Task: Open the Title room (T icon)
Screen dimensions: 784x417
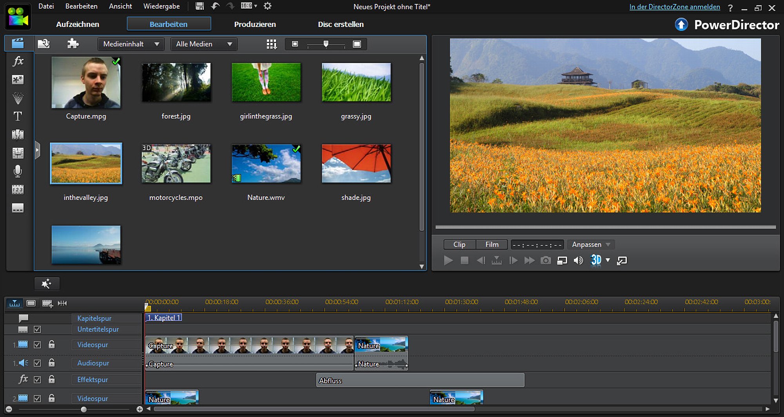Action: tap(18, 116)
